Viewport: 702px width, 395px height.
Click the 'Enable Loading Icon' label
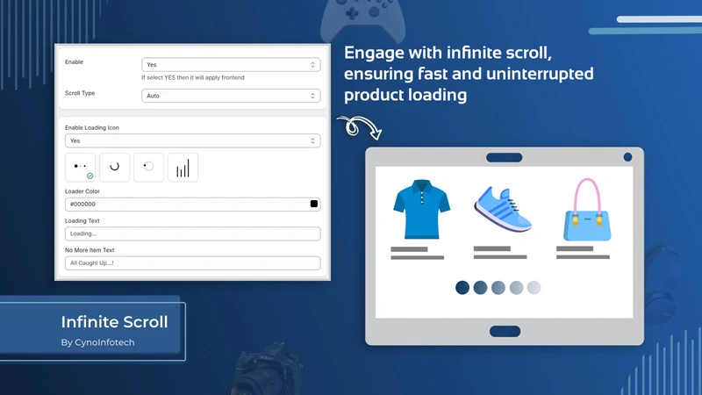(92, 127)
